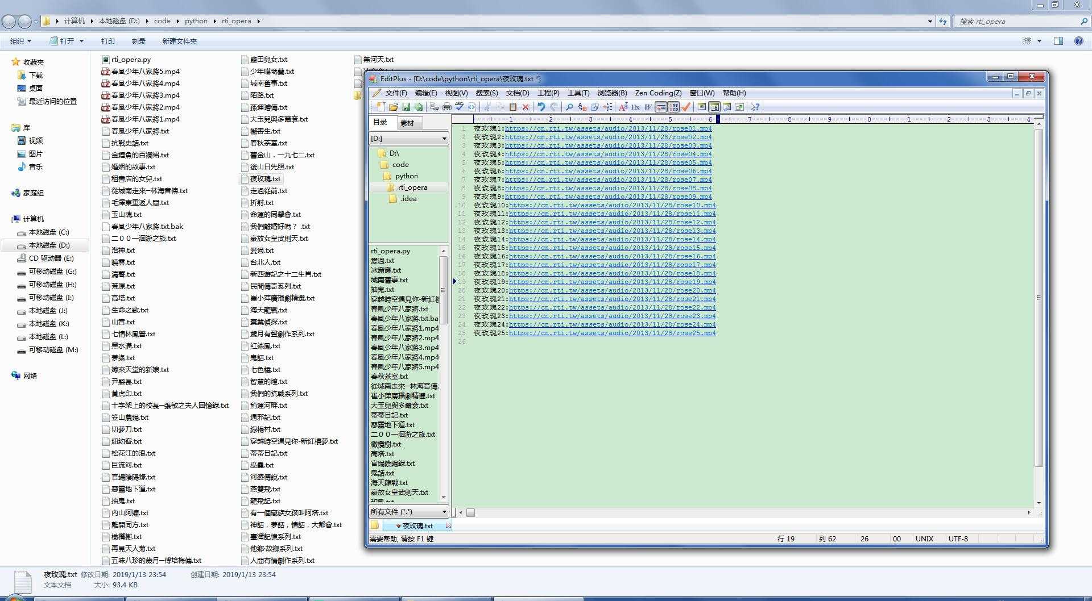The width and height of the screenshot is (1092, 601).
Task: Click the Go to Line icon
Action: coord(608,107)
